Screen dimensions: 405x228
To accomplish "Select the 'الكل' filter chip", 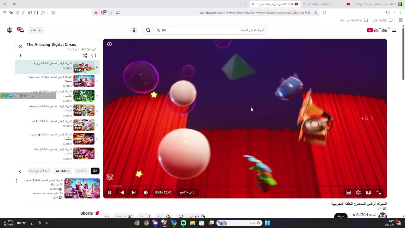I will [95, 171].
